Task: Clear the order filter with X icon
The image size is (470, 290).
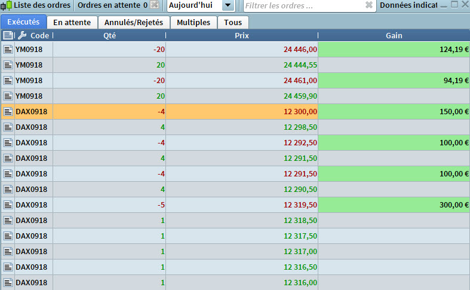Action: coord(369,5)
